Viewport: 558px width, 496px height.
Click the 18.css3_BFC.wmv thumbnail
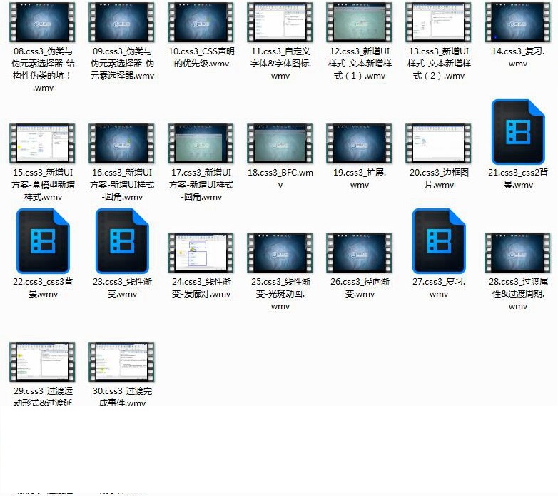pyautogui.click(x=280, y=144)
